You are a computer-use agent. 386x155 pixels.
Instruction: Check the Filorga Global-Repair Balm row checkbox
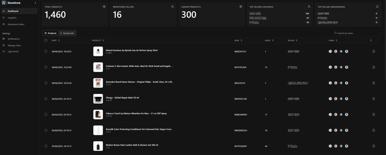(x=46, y=99)
